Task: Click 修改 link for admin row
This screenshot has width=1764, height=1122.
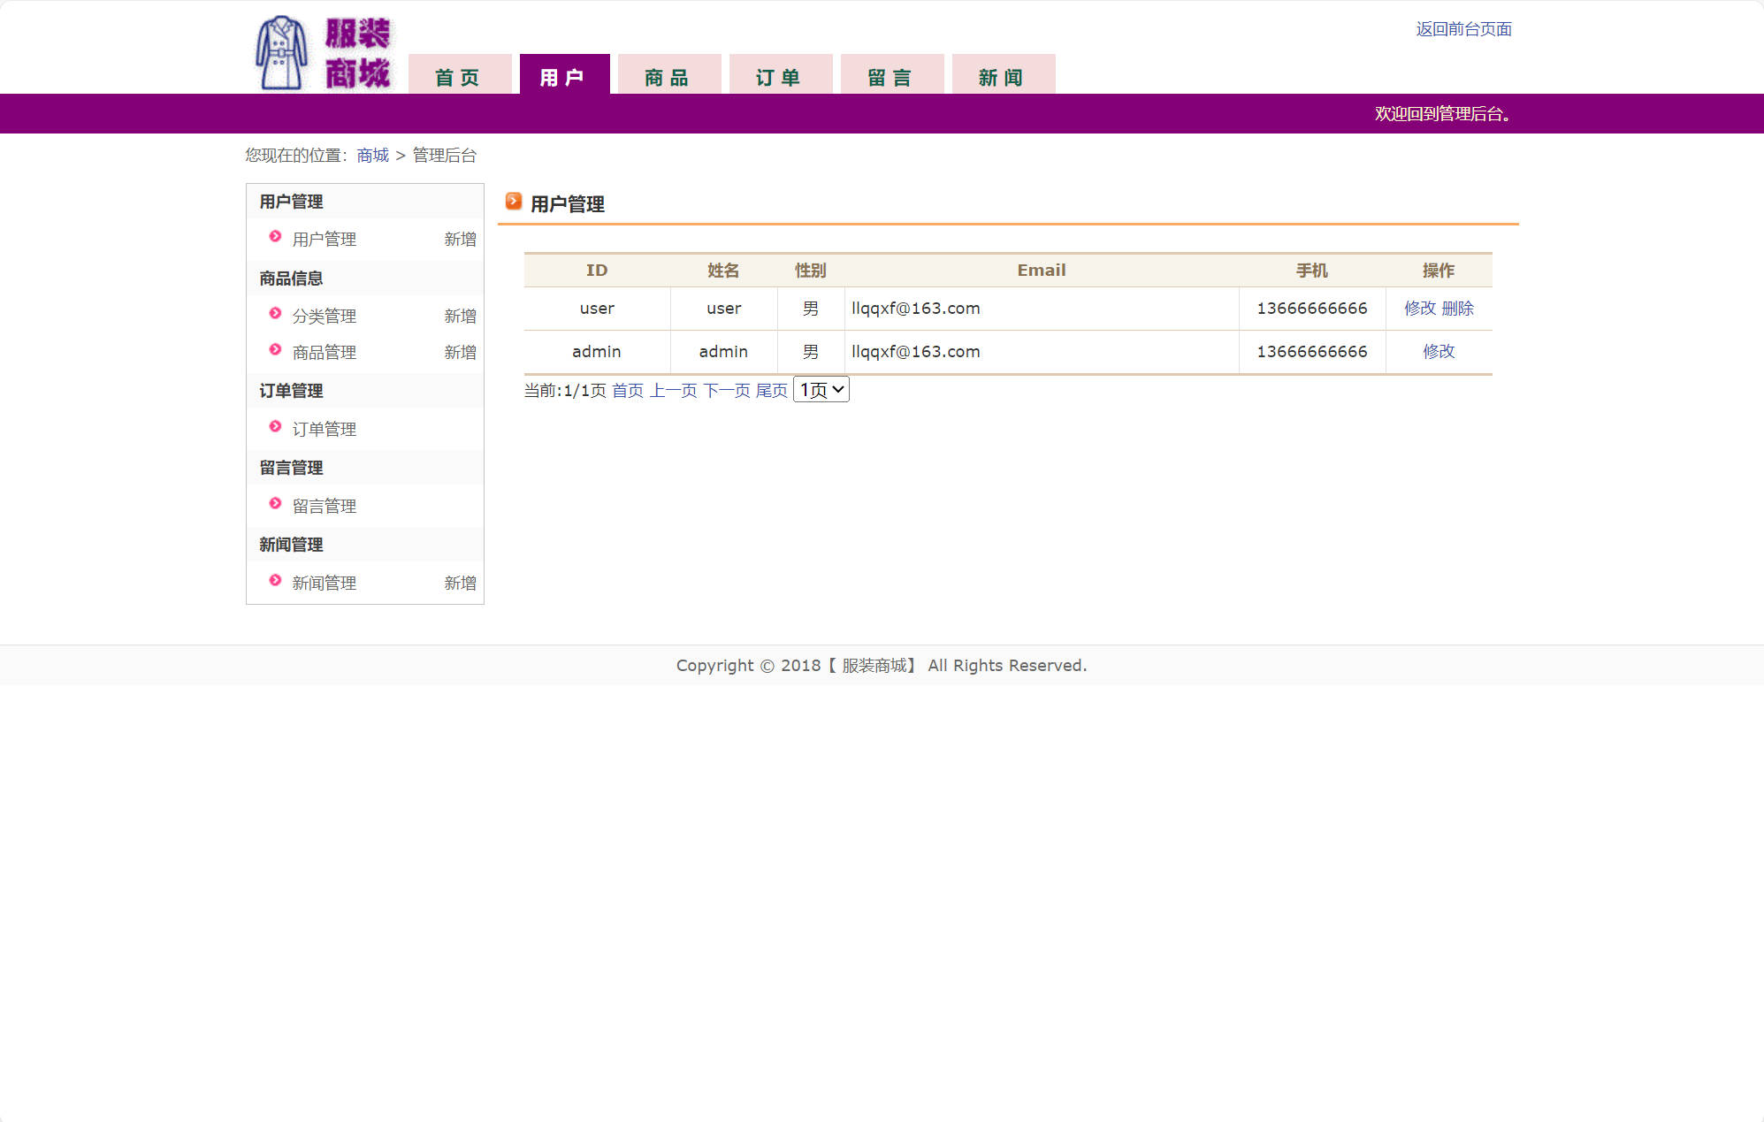Action: [1438, 352]
